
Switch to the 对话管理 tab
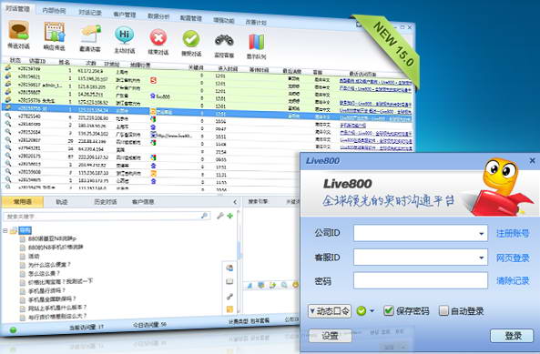pos(18,8)
